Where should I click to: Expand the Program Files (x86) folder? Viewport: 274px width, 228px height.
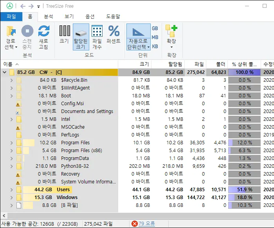11,151
